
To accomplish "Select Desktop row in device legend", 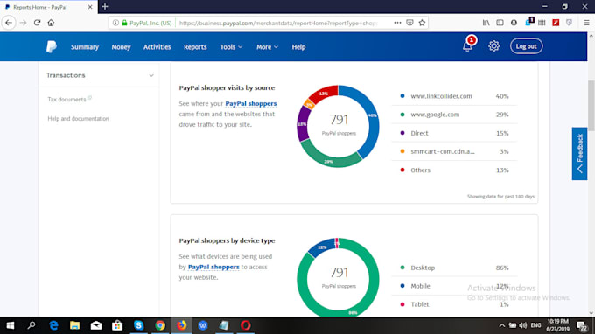I will (x=454, y=268).
